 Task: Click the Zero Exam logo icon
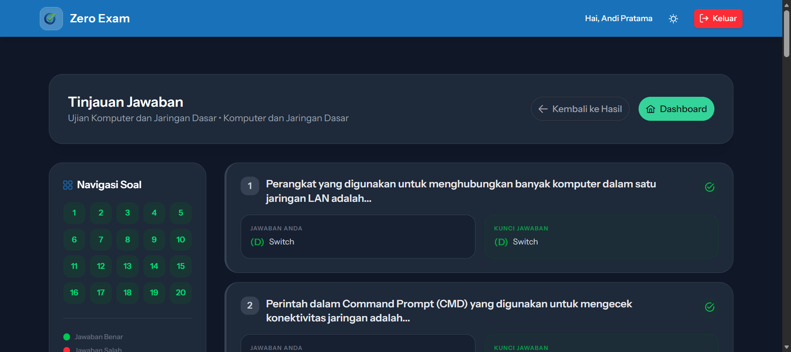(x=51, y=19)
